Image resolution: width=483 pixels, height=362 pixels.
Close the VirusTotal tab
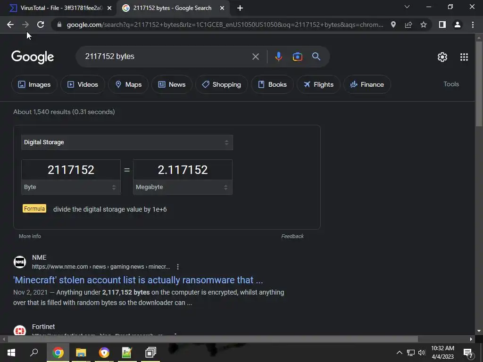tap(109, 8)
